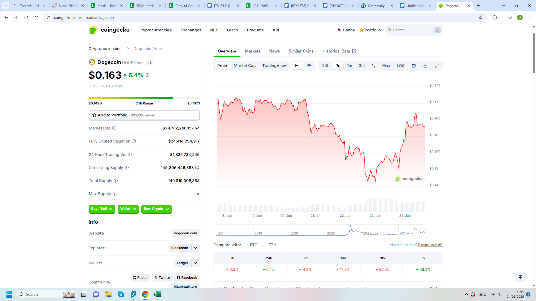Open Excel from the taskbar

(x=158, y=294)
